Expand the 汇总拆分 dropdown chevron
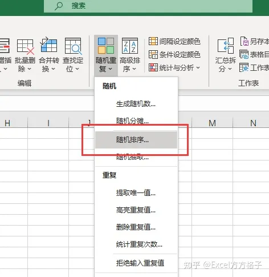This screenshot has width=269, height=277. tap(230, 69)
